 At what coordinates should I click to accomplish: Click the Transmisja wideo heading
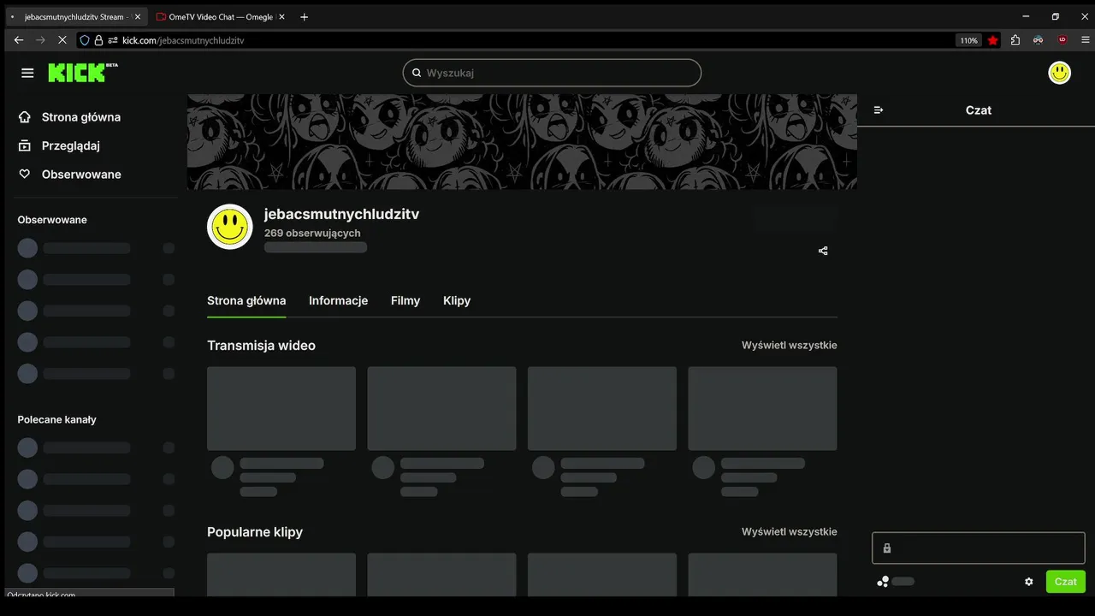pos(261,346)
